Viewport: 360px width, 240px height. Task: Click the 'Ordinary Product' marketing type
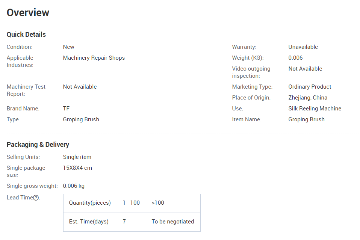[310, 87]
